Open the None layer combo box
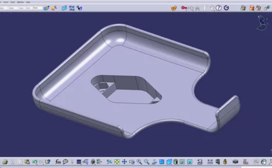The image size is (272, 168). tap(38, 8)
